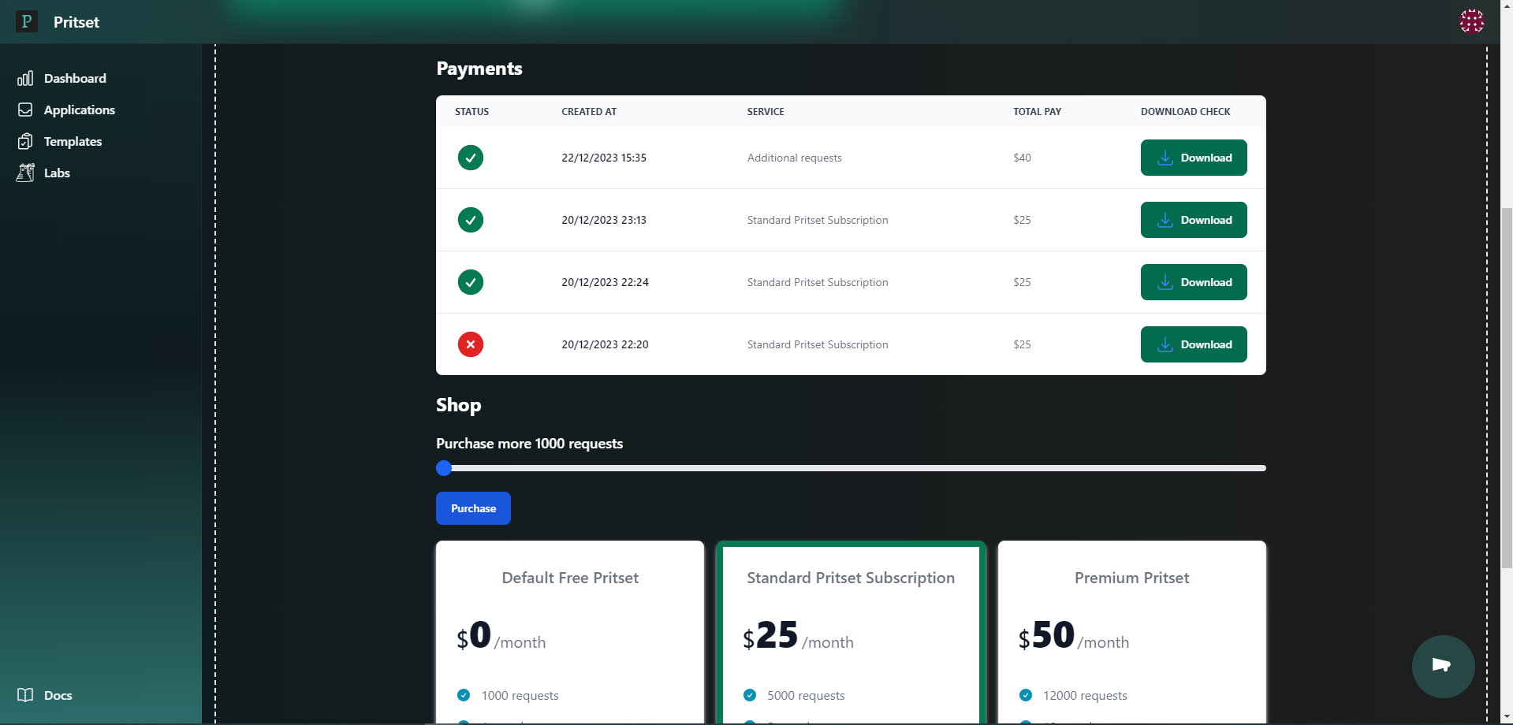The image size is (1513, 725).
Task: Open the user avatar menu
Action: coord(1471,21)
